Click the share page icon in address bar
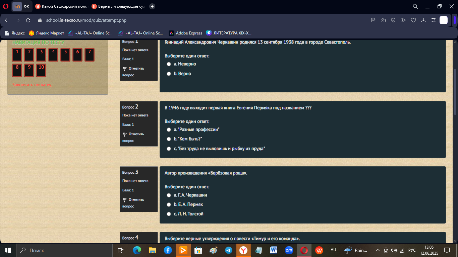Screen dimensions: 458x257 coord(373,20)
